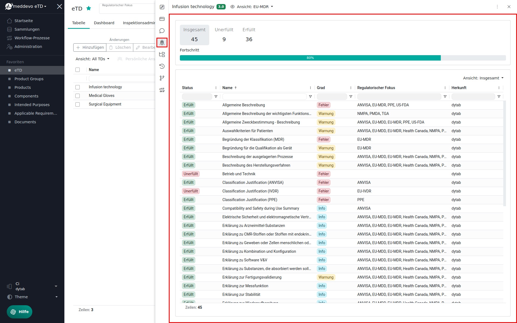Screen dimensions: 517x323
Task: Click the Name filter input field
Action: point(264,96)
